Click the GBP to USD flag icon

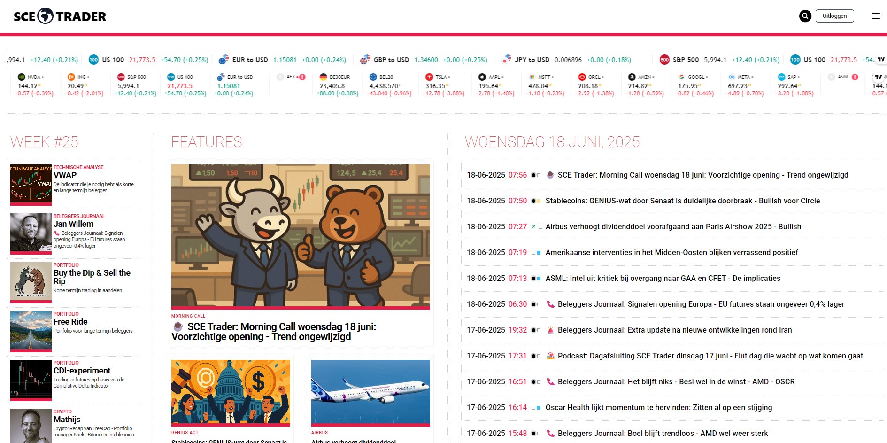tap(365, 60)
